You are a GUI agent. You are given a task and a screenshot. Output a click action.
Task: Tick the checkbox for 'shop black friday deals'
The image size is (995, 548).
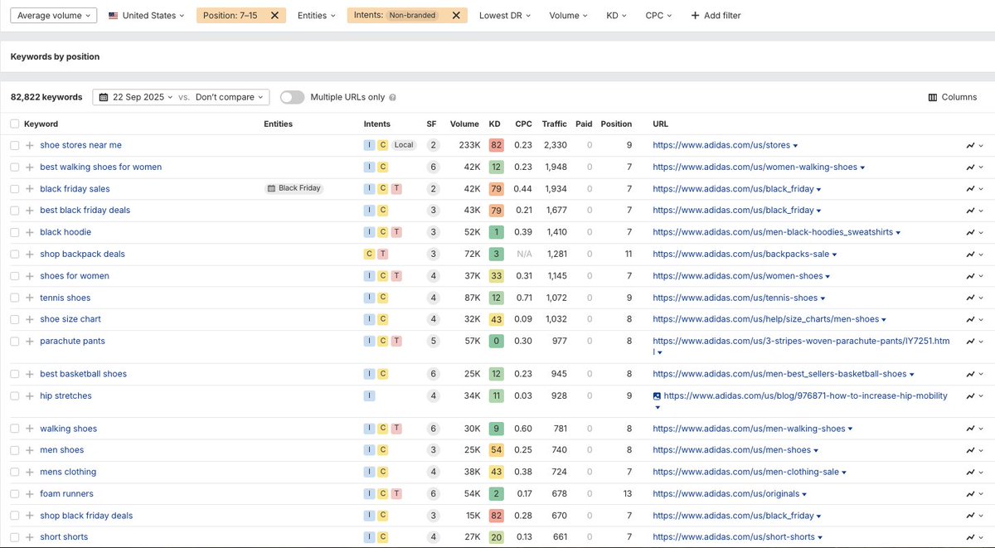point(14,516)
